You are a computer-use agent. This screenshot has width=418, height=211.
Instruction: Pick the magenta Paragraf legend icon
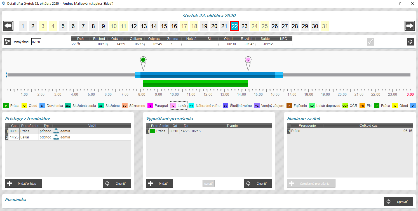tap(150, 106)
